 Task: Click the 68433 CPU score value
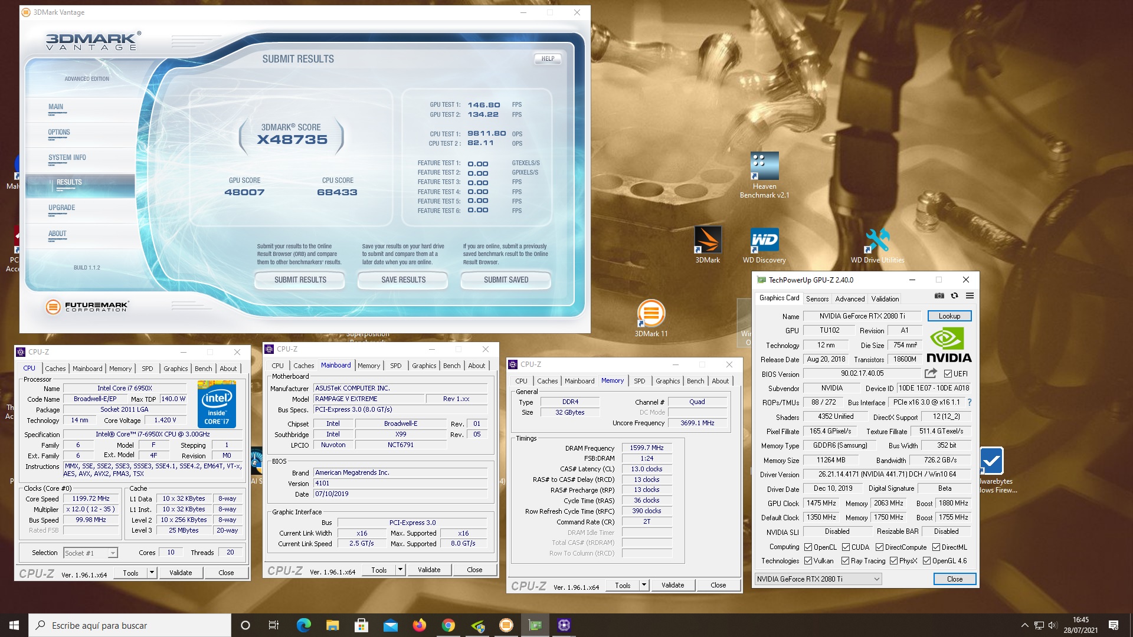click(337, 192)
